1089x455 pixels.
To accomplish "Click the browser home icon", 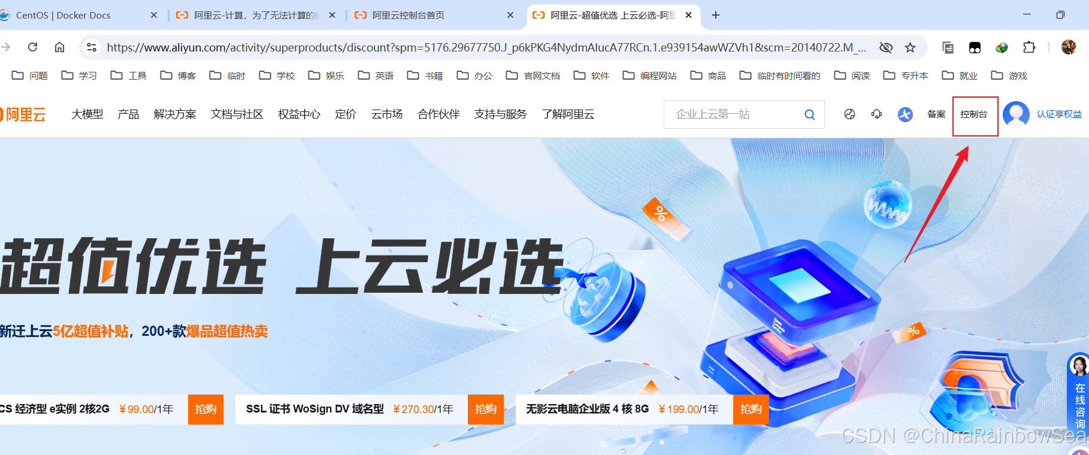I will [x=59, y=47].
